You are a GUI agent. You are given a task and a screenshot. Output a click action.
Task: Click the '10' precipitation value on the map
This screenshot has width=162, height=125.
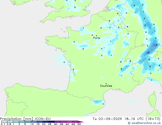coord(148,53)
